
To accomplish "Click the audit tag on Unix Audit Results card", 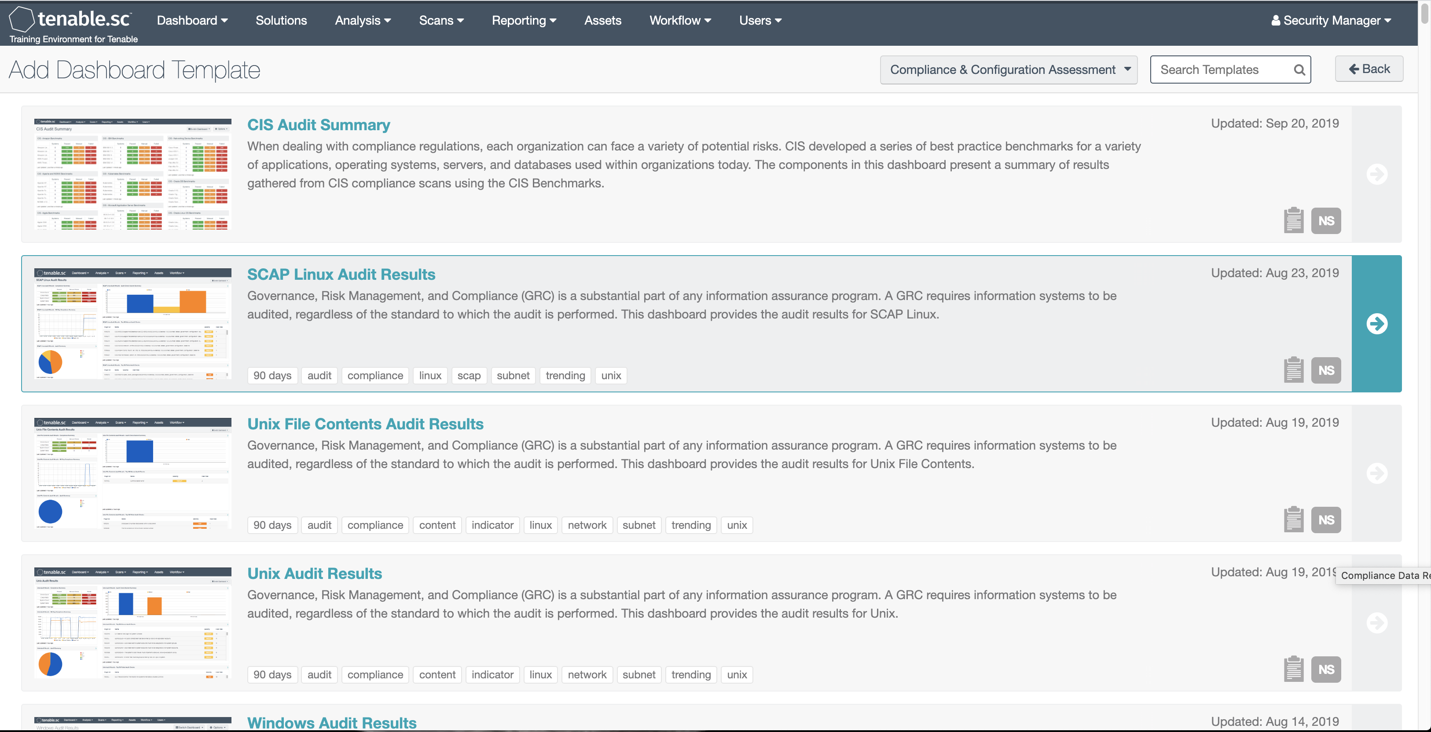I will pyautogui.click(x=319, y=674).
